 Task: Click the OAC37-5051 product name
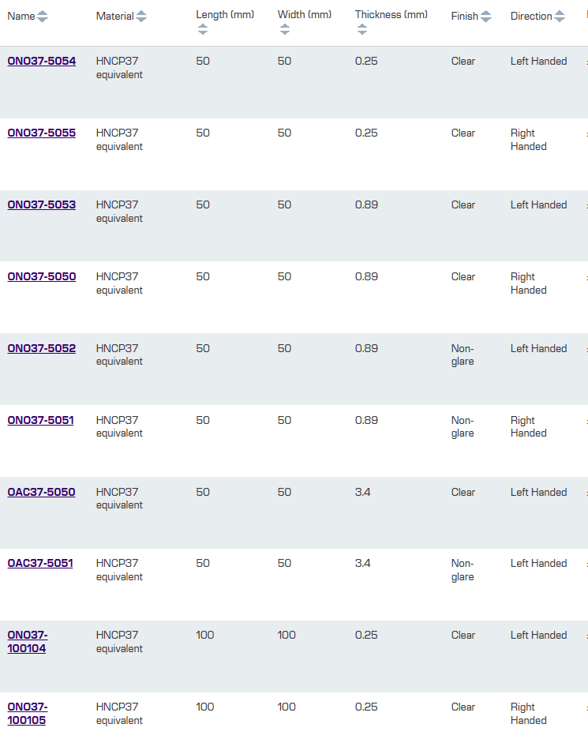click(x=40, y=564)
